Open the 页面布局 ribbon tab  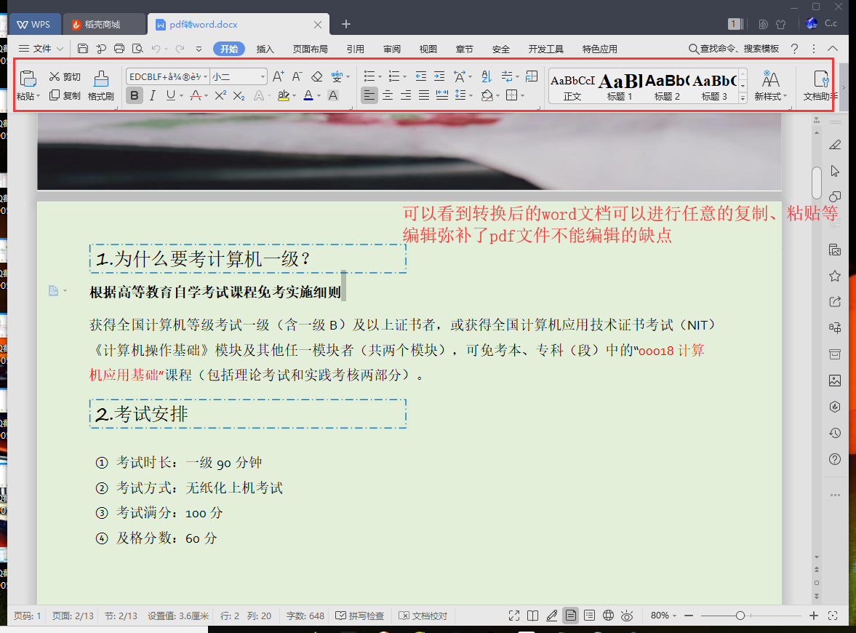[x=311, y=49]
